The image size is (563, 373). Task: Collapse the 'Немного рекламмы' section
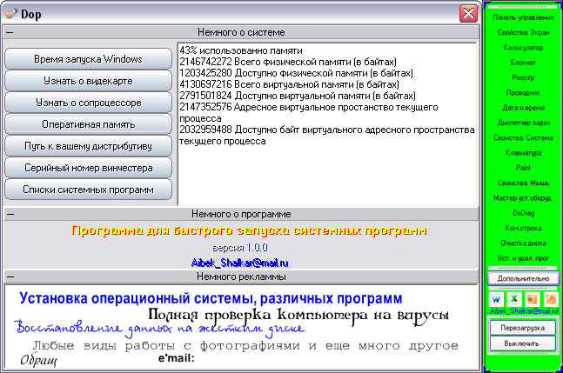(x=10, y=277)
